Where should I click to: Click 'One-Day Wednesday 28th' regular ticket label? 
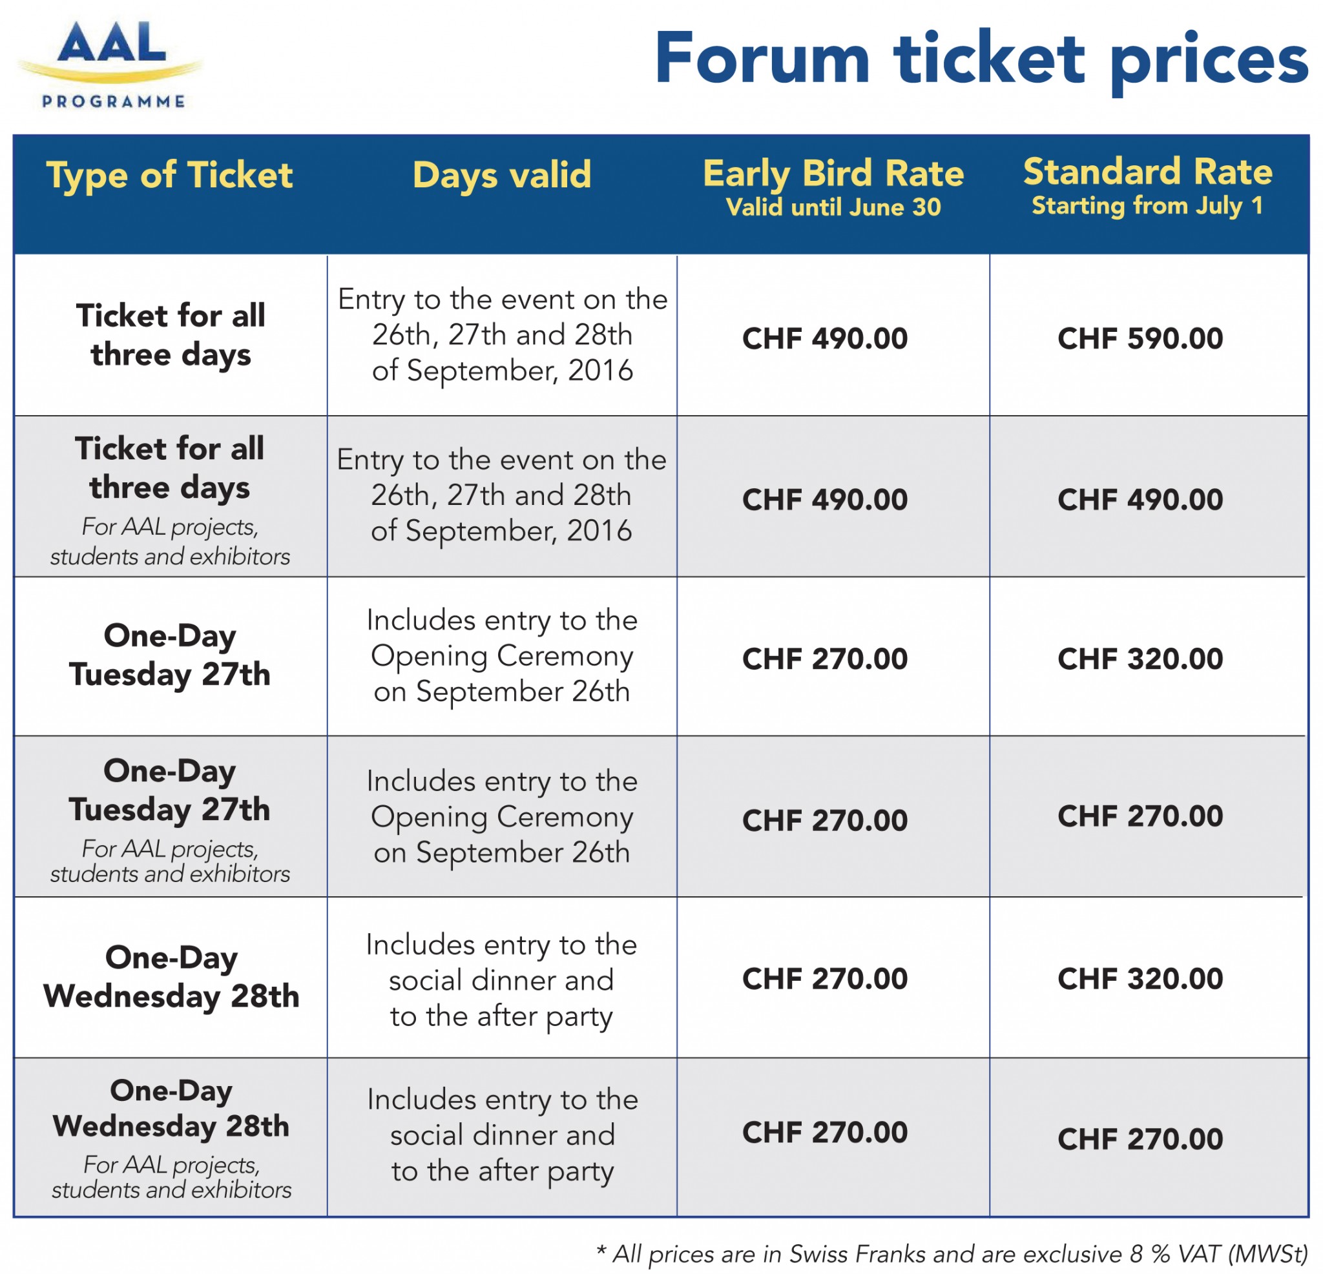[171, 977]
